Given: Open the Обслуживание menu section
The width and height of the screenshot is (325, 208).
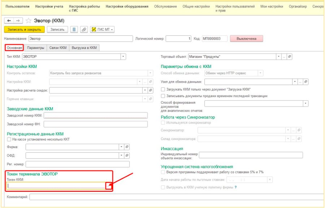Looking at the screenshot, I should [165, 6].
